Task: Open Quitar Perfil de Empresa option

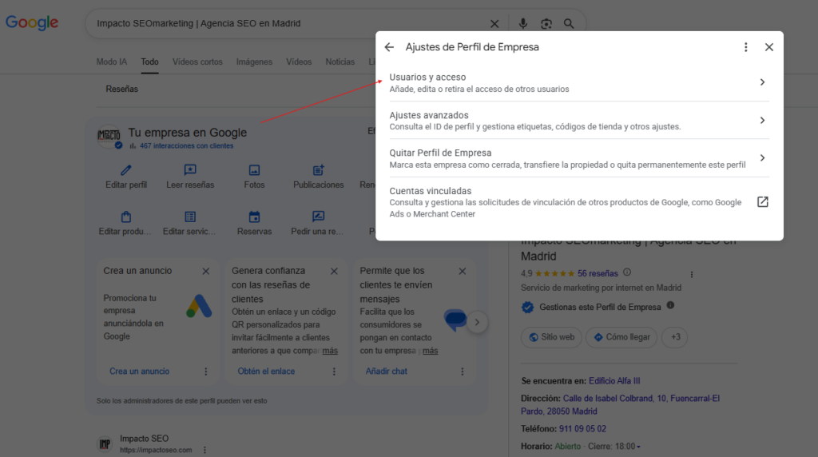Action: click(x=579, y=158)
